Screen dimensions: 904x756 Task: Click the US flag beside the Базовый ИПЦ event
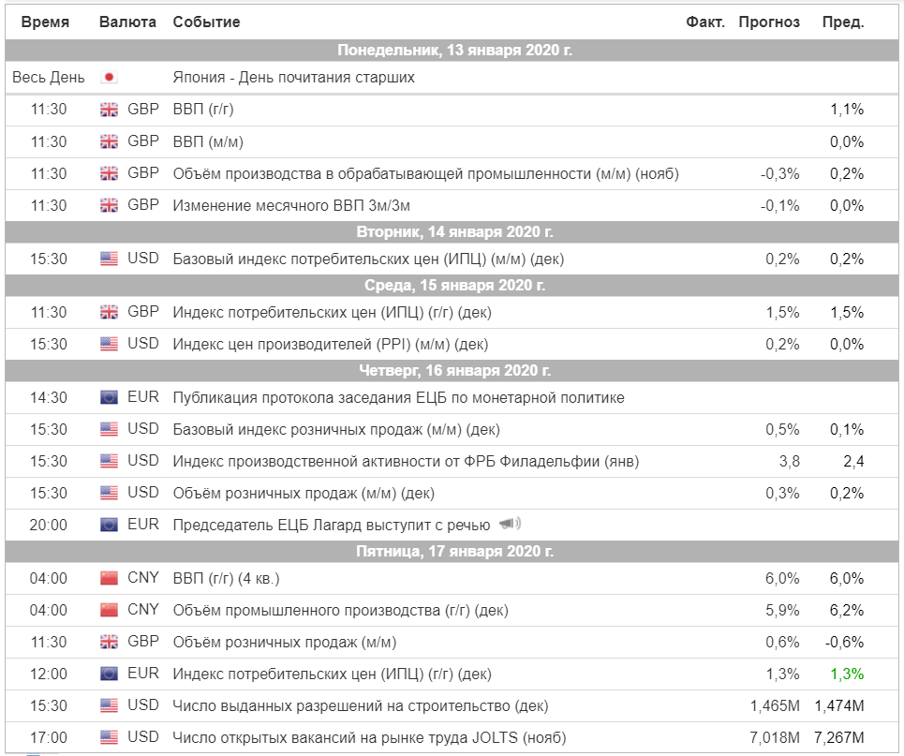pyautogui.click(x=109, y=259)
